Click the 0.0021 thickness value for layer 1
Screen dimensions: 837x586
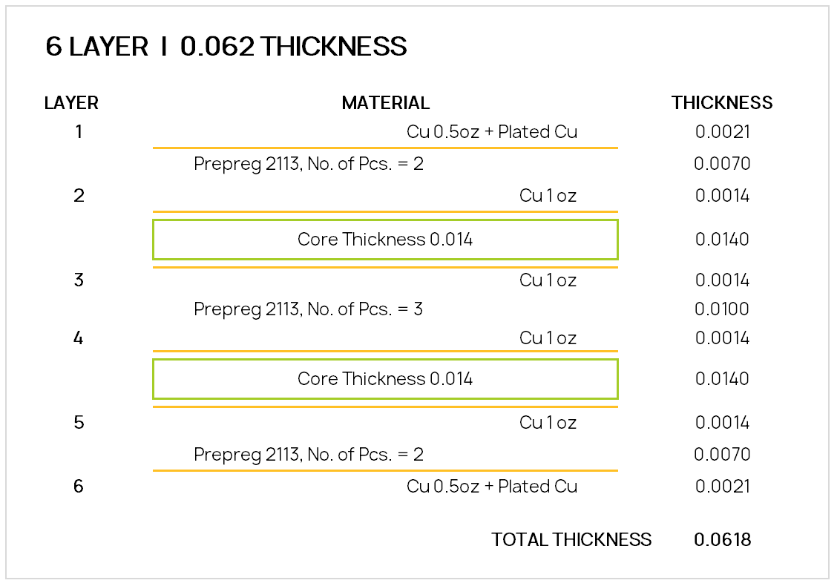click(x=723, y=133)
